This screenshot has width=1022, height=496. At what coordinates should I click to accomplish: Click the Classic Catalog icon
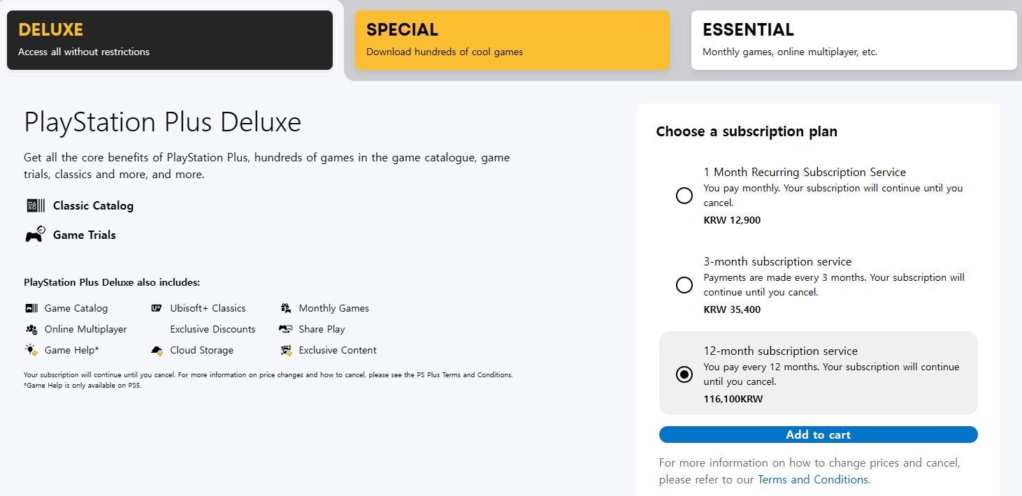click(35, 205)
